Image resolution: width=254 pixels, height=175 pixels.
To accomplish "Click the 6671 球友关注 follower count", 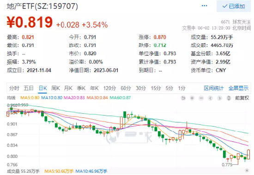I will point(236,22).
